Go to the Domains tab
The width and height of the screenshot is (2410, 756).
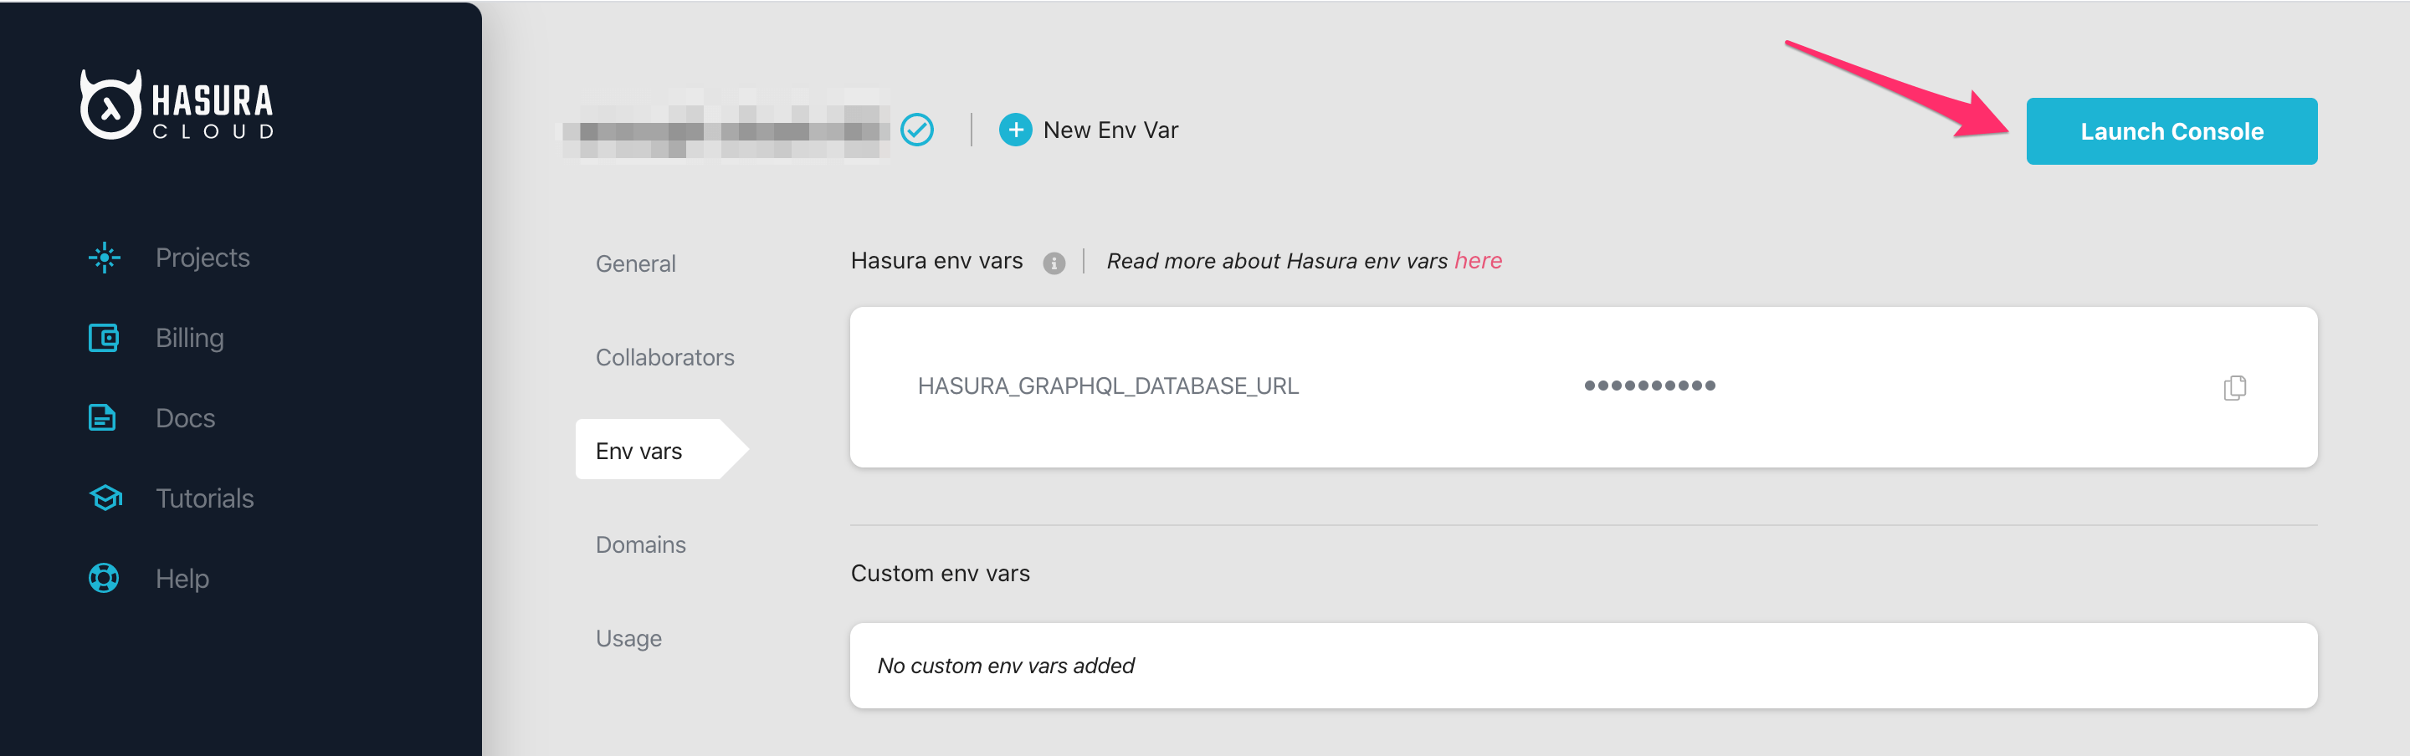click(640, 544)
